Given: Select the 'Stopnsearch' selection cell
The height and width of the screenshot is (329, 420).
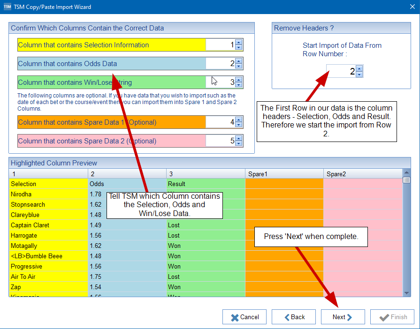Looking at the screenshot, I should (48, 204).
